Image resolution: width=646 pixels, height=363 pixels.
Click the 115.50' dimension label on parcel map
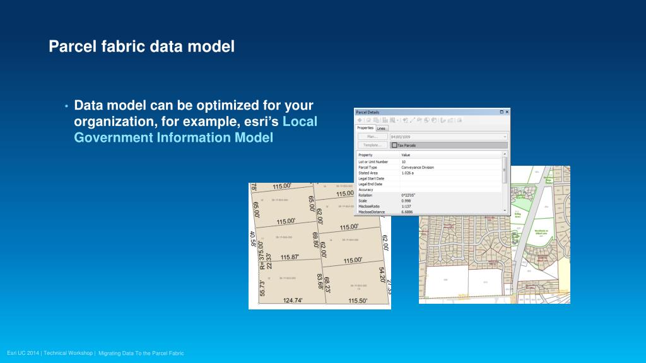(358, 301)
